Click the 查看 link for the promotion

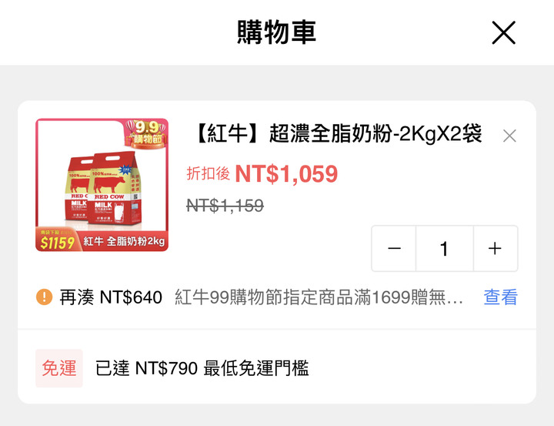(x=500, y=297)
